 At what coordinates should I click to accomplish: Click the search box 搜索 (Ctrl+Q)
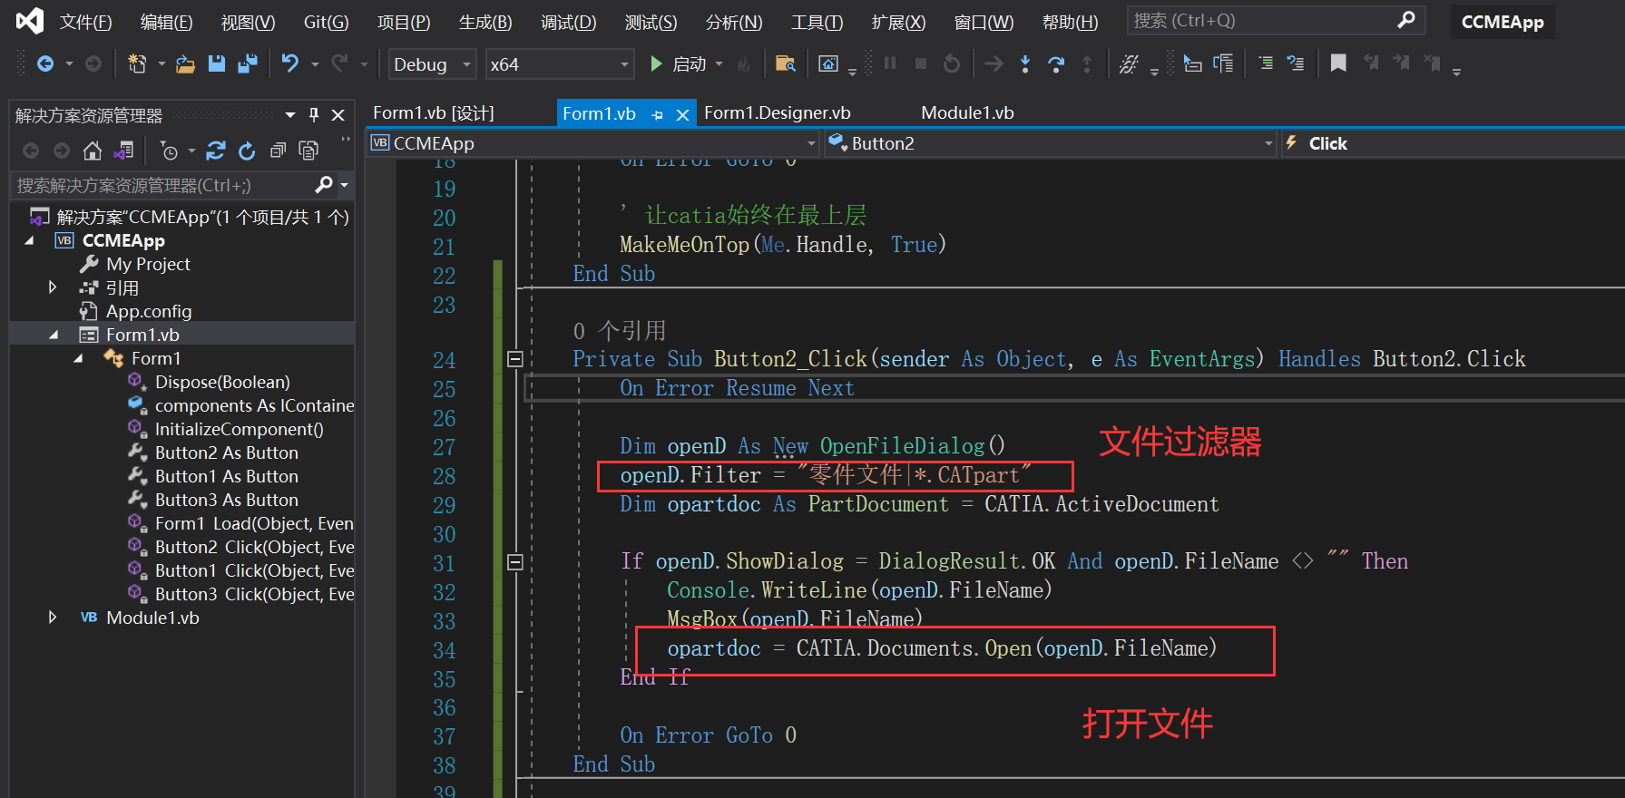[1276, 20]
